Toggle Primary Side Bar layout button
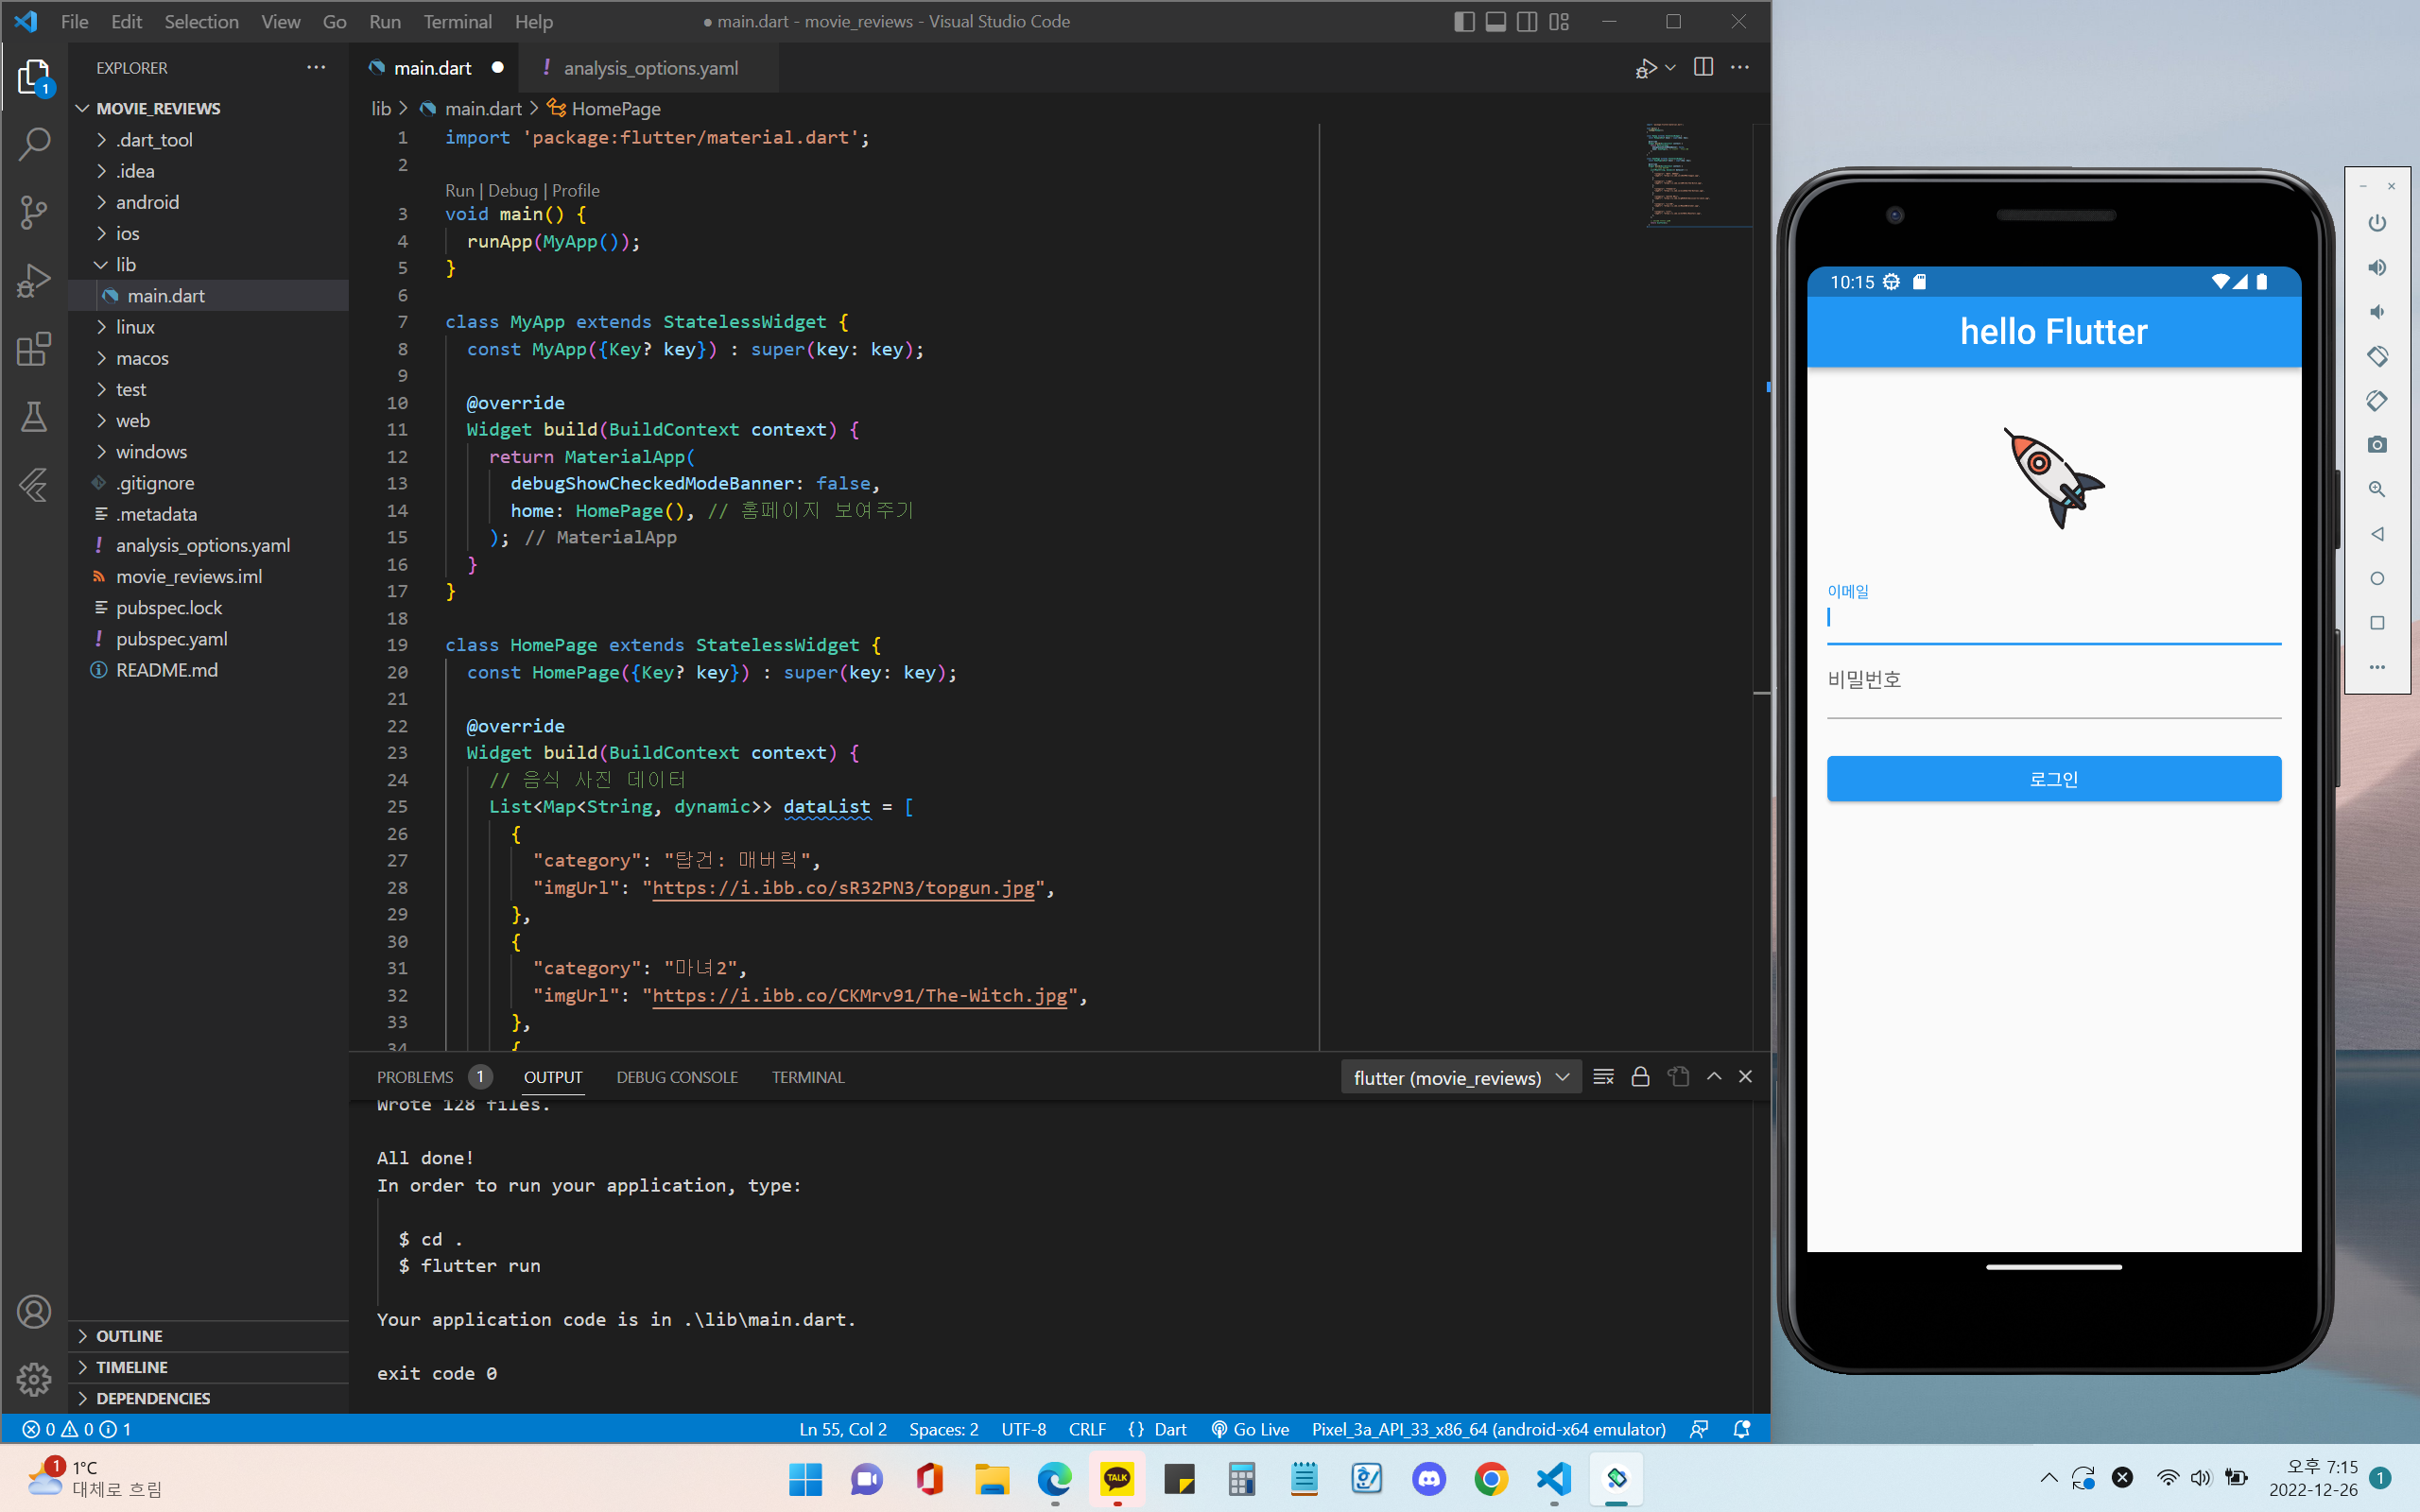Viewport: 2420px width, 1512px height. click(x=1464, y=21)
